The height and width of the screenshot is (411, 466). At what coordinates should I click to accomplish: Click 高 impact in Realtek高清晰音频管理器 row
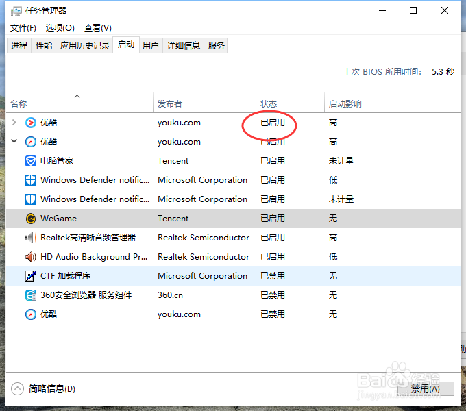pos(333,238)
